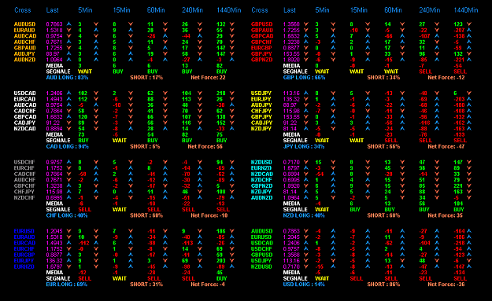This screenshot has width=492, height=301.
Task: Click the 'Net Force: -36' label
Action: [446, 284]
